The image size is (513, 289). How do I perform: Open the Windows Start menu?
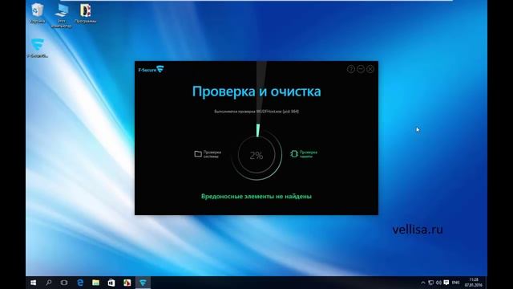(34, 283)
